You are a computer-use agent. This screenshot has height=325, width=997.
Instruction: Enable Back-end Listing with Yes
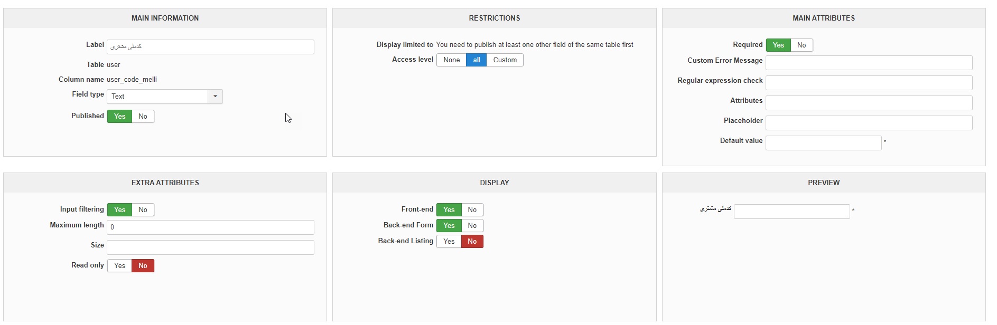[x=449, y=242]
